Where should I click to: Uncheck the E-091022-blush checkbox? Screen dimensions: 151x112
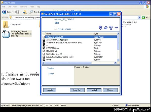[44, 48]
